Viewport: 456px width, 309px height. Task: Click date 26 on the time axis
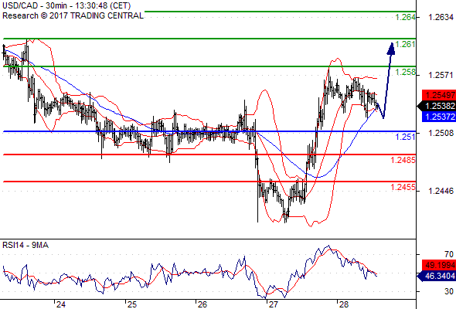202,304
